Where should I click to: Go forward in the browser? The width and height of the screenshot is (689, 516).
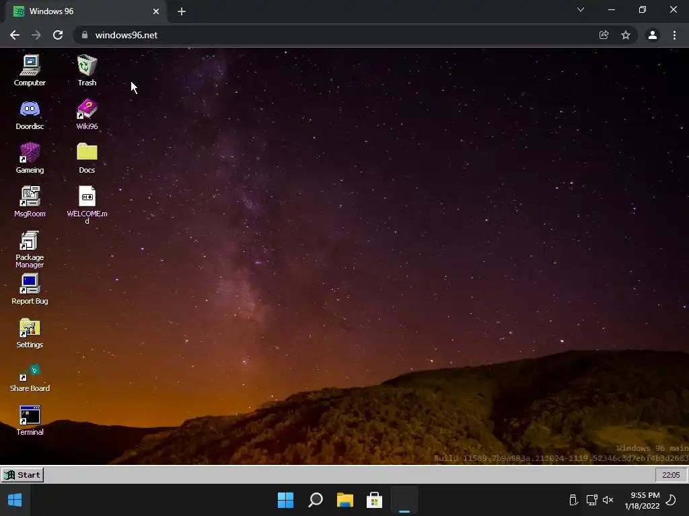[x=36, y=35]
